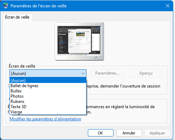The width and height of the screenshot is (175, 140).
Task: Click the Annuler button
Action: [129, 133]
